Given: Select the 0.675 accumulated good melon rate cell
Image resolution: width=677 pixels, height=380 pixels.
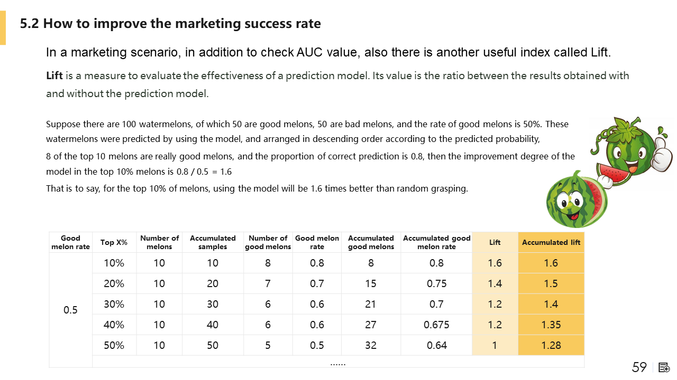Looking at the screenshot, I should coord(436,325).
